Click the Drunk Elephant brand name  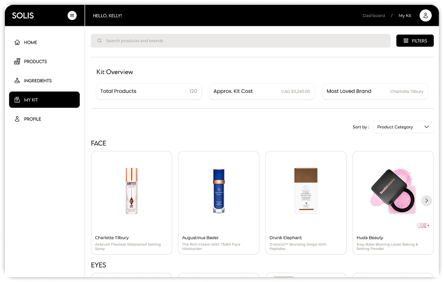(x=285, y=238)
